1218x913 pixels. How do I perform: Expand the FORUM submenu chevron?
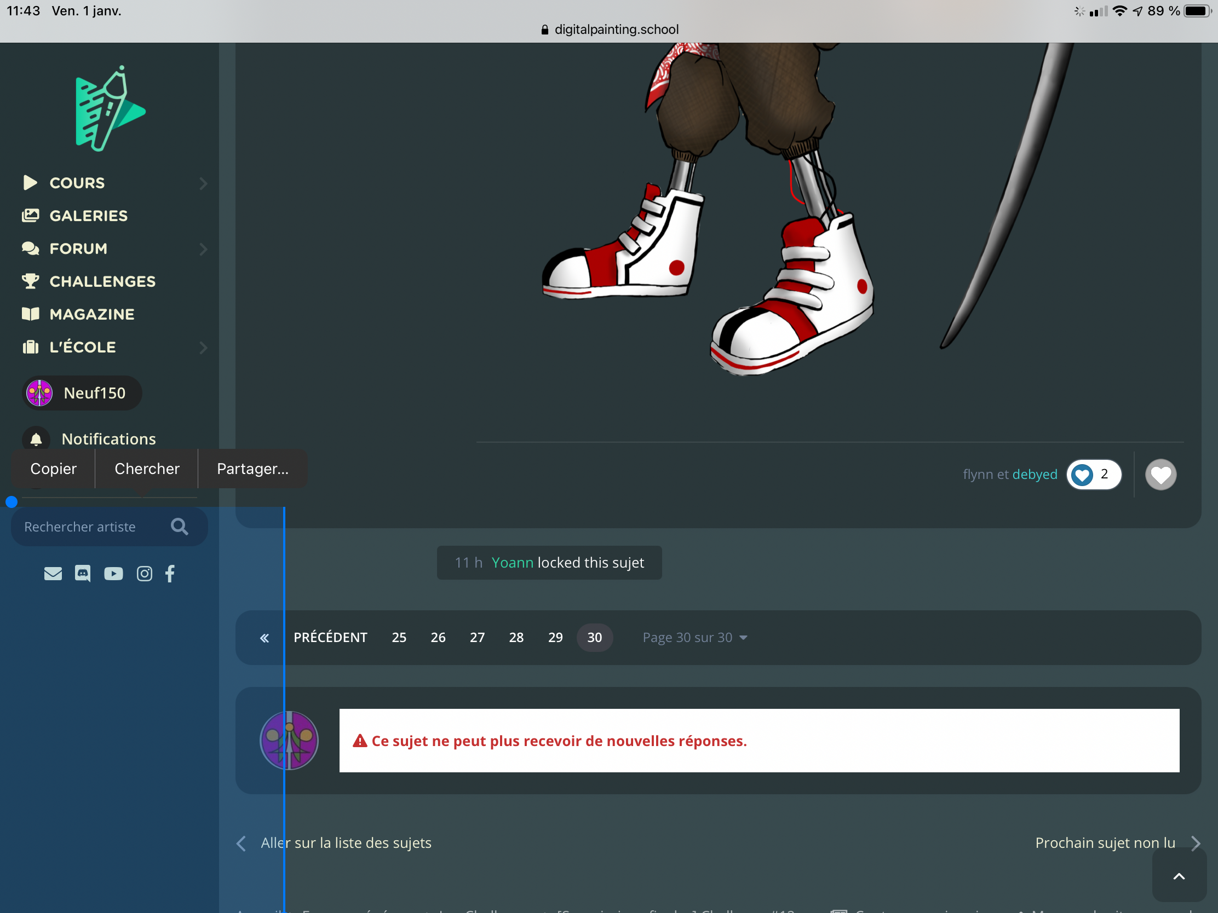coord(203,249)
